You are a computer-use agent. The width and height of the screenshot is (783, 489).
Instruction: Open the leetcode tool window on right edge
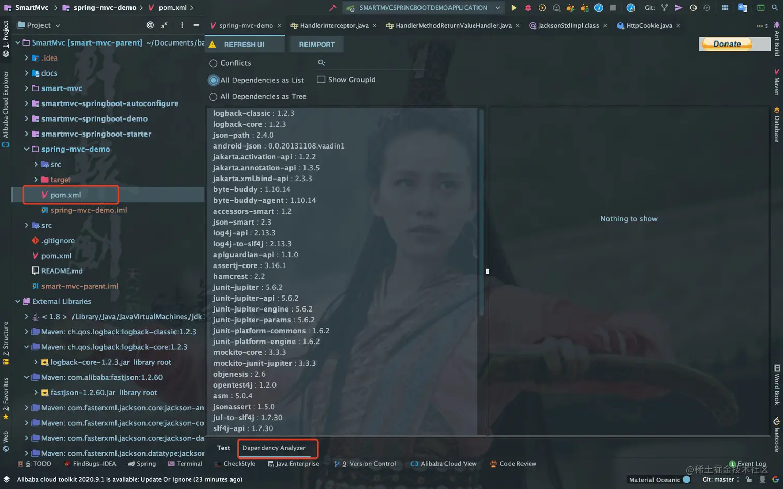777,435
